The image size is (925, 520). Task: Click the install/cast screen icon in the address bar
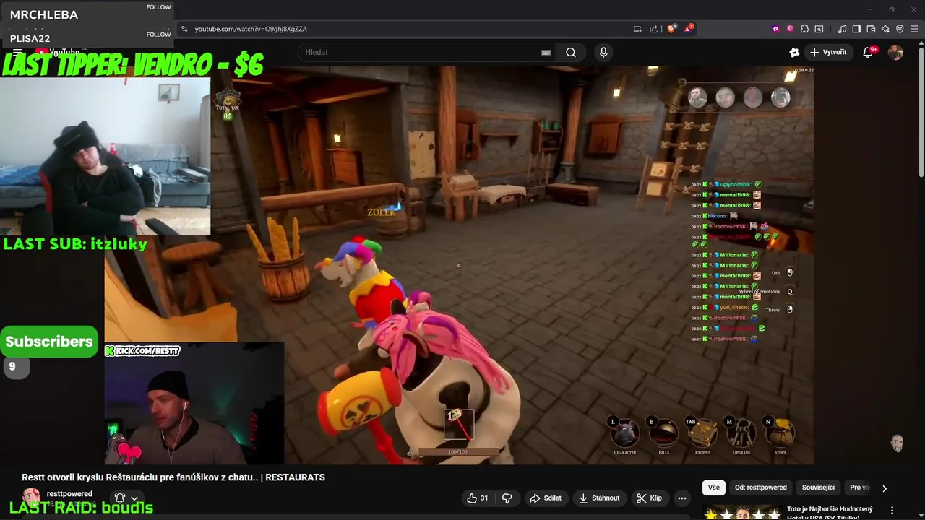(637, 29)
